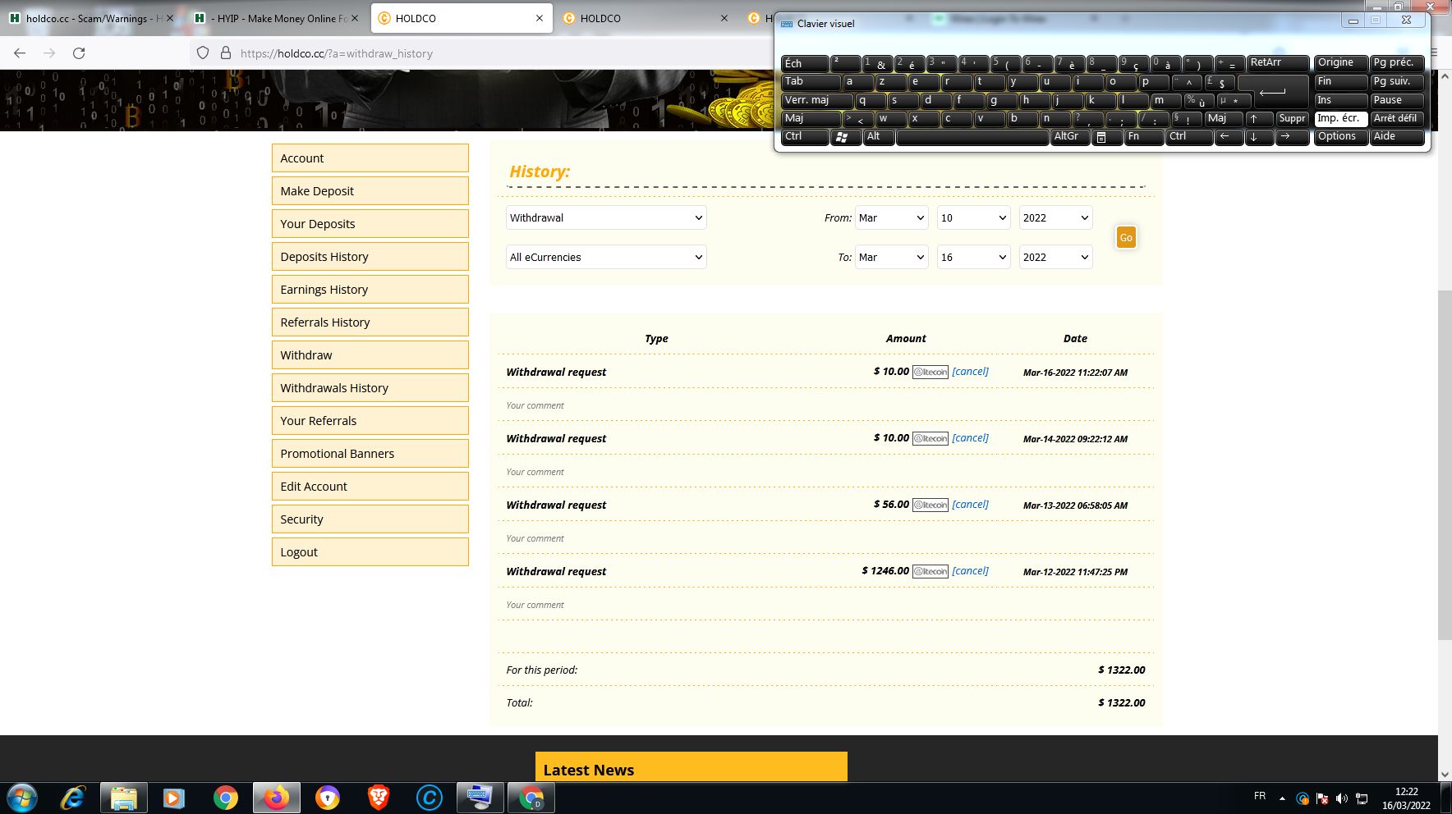Click the volume speaker icon in system tray

(1341, 798)
